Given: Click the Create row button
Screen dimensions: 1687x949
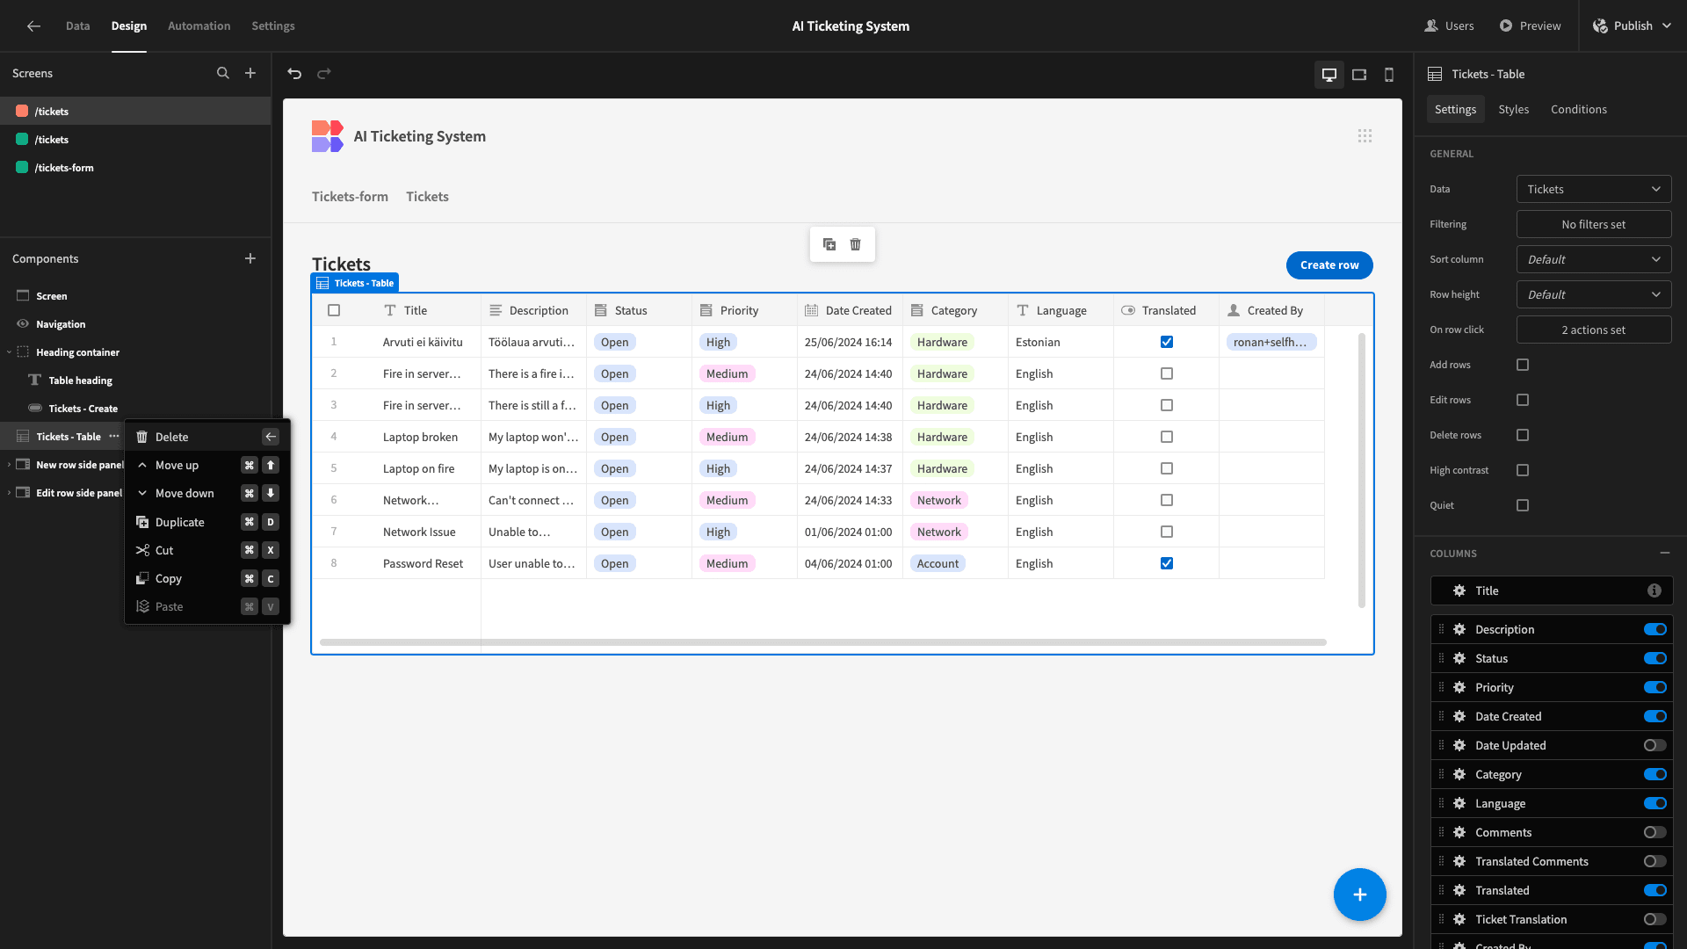Looking at the screenshot, I should [x=1329, y=265].
